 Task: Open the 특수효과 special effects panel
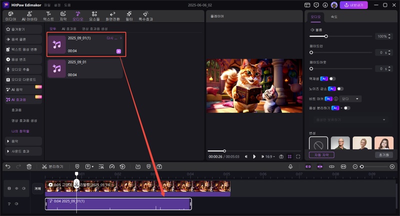tap(145, 16)
